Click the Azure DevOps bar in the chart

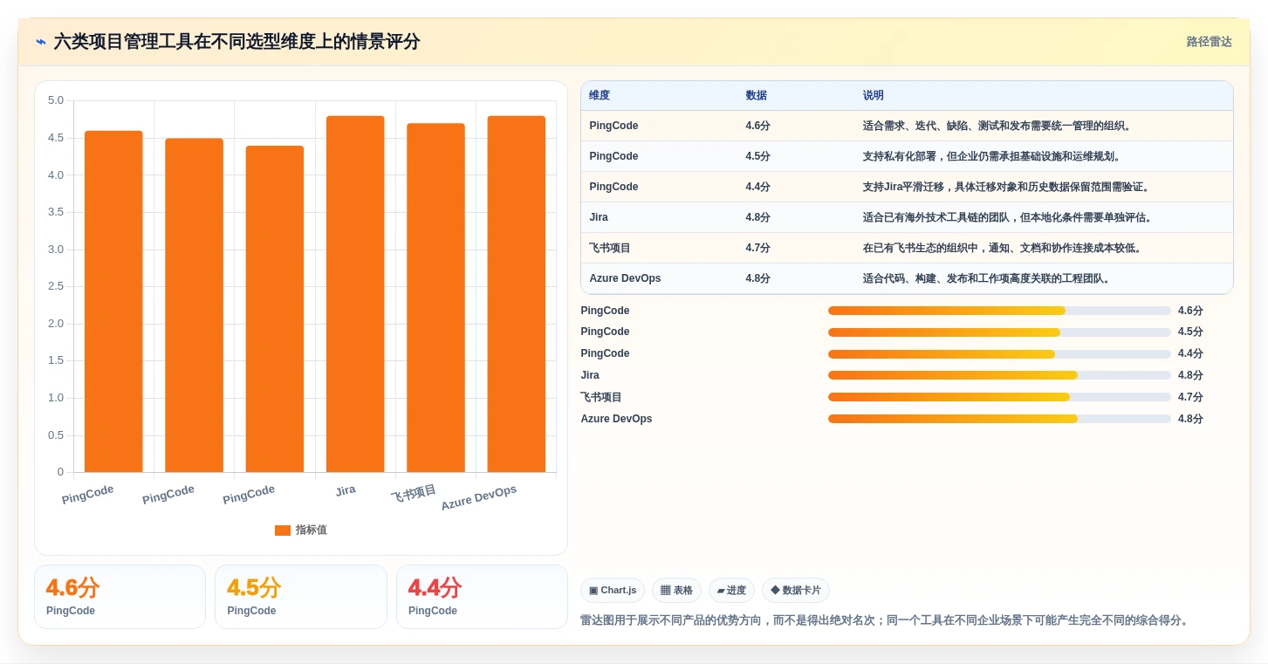click(x=517, y=294)
